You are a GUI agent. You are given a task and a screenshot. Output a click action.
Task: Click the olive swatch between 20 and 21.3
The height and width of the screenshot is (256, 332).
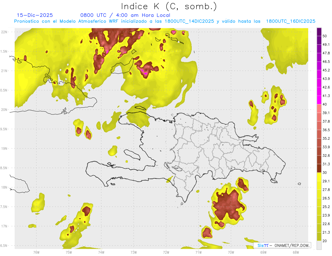(x=319, y=237)
